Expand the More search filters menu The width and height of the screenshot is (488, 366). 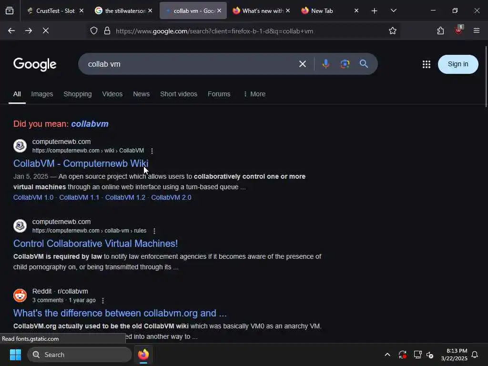254,94
